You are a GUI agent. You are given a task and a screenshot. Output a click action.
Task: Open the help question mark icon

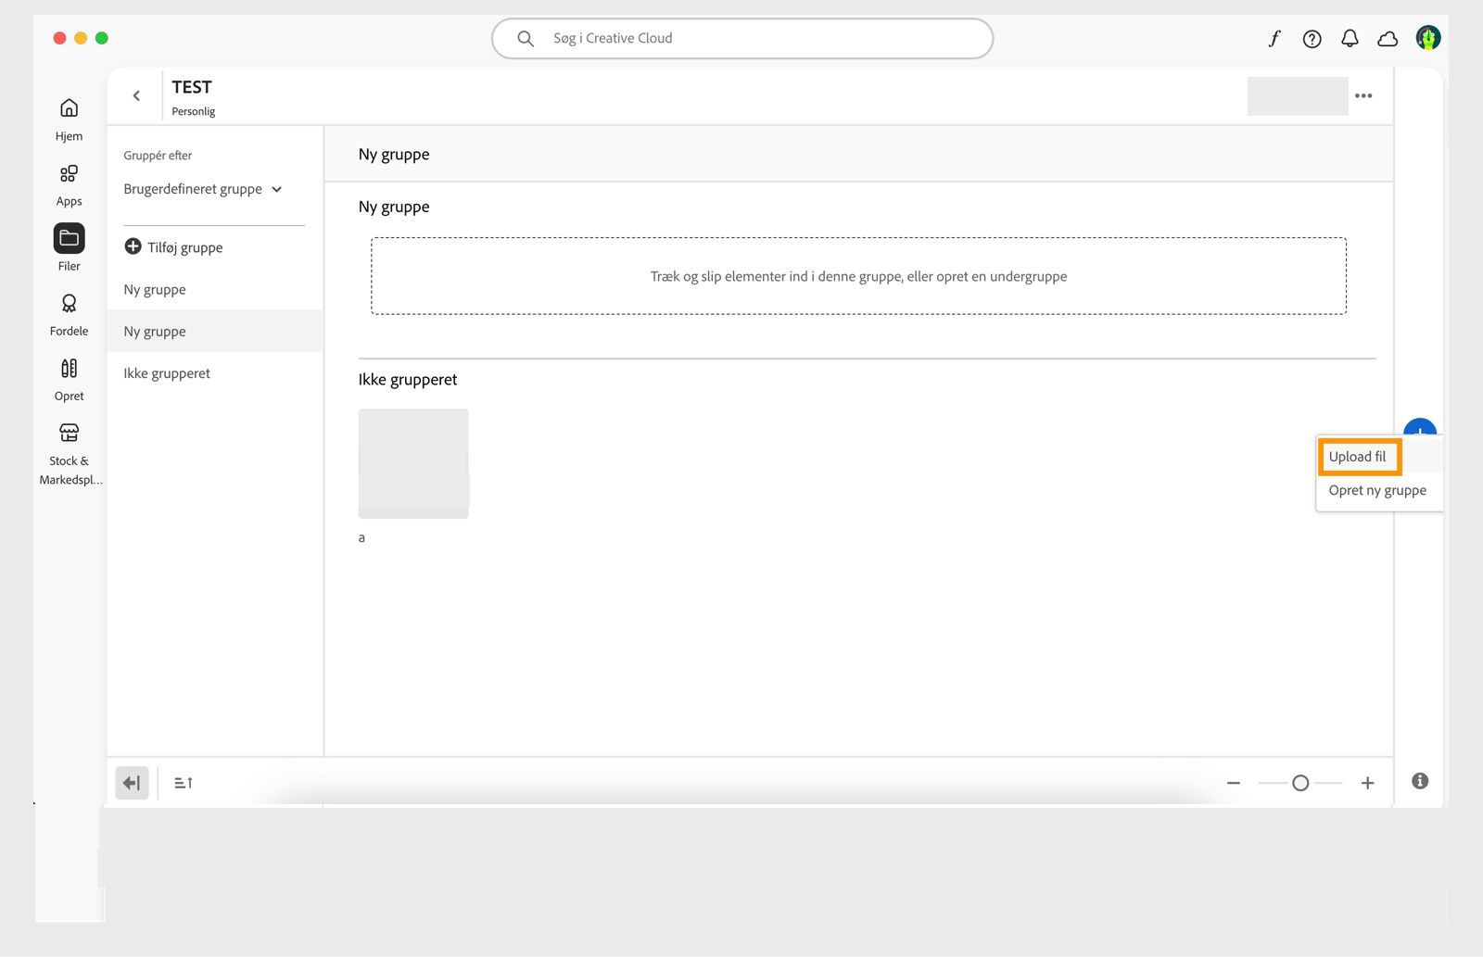coord(1312,39)
